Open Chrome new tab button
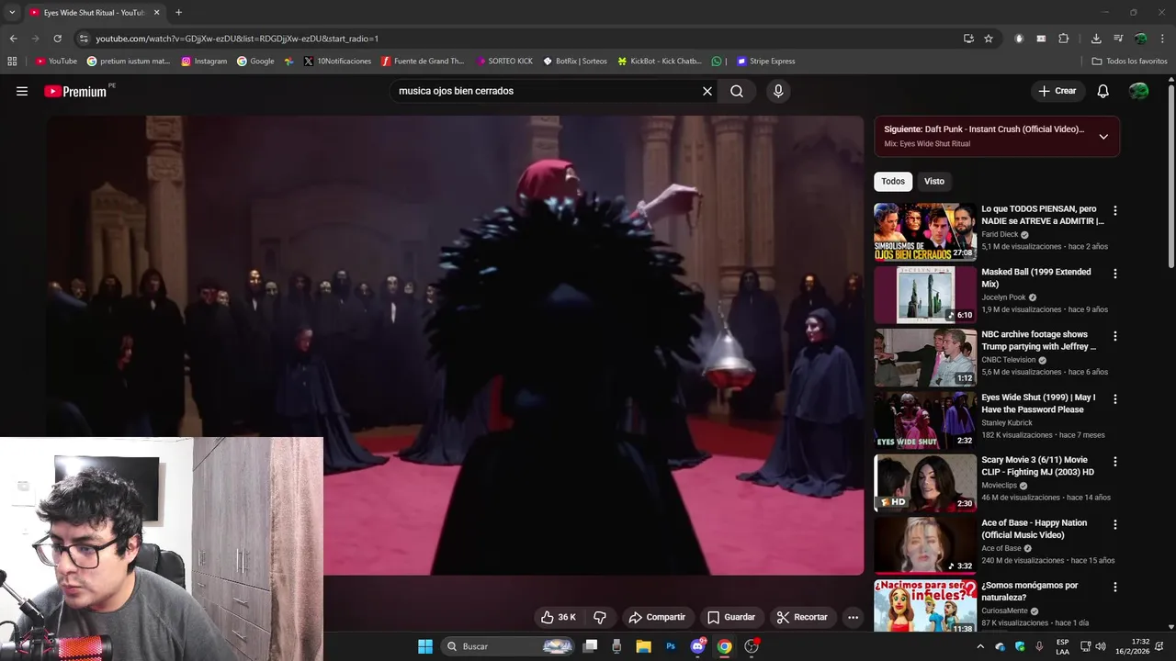The image size is (1176, 661). (178, 13)
